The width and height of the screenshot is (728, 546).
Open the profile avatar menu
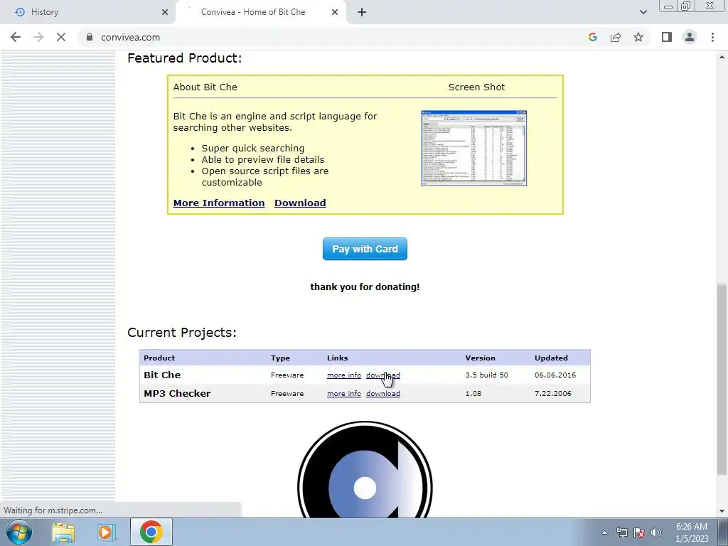[690, 37]
